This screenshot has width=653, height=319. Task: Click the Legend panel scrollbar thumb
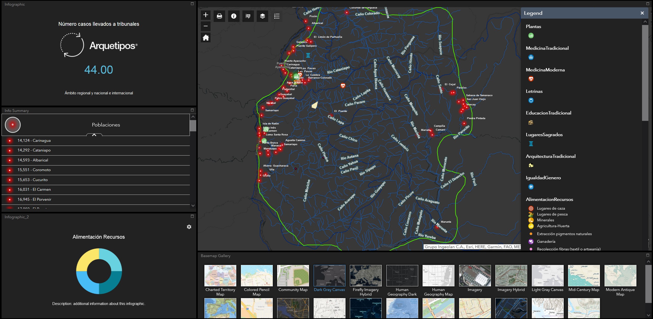[x=645, y=73]
